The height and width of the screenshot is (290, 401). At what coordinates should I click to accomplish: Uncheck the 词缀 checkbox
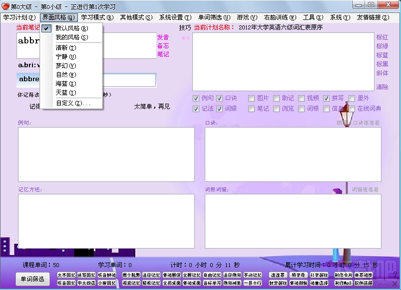coord(219,109)
